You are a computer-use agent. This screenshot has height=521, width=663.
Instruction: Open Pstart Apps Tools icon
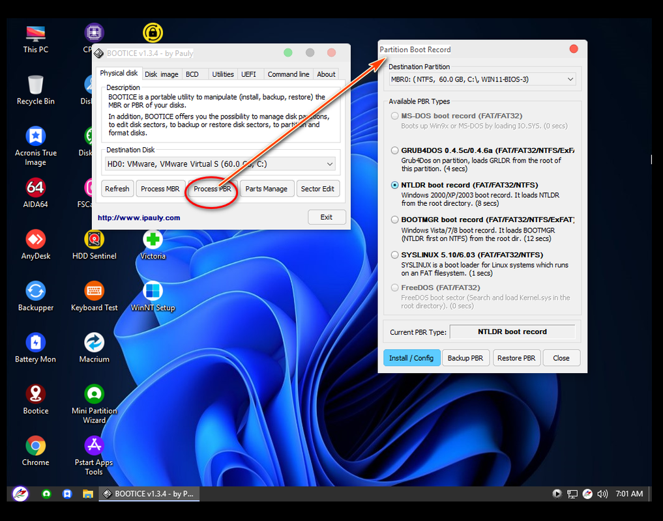94,456
